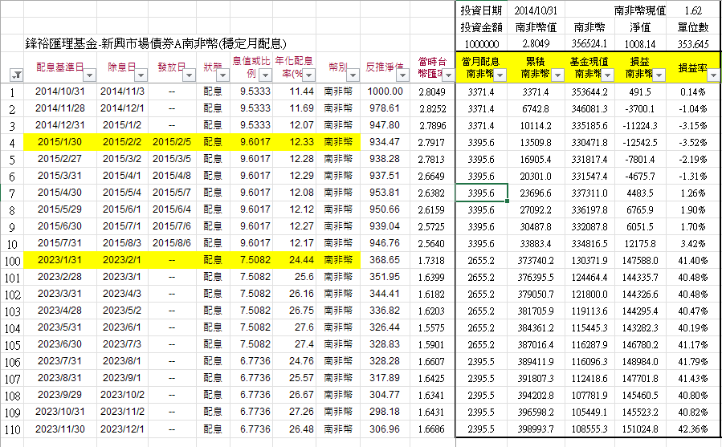The image size is (722, 447).
Task: Select row number 110
Action: pos(12,429)
